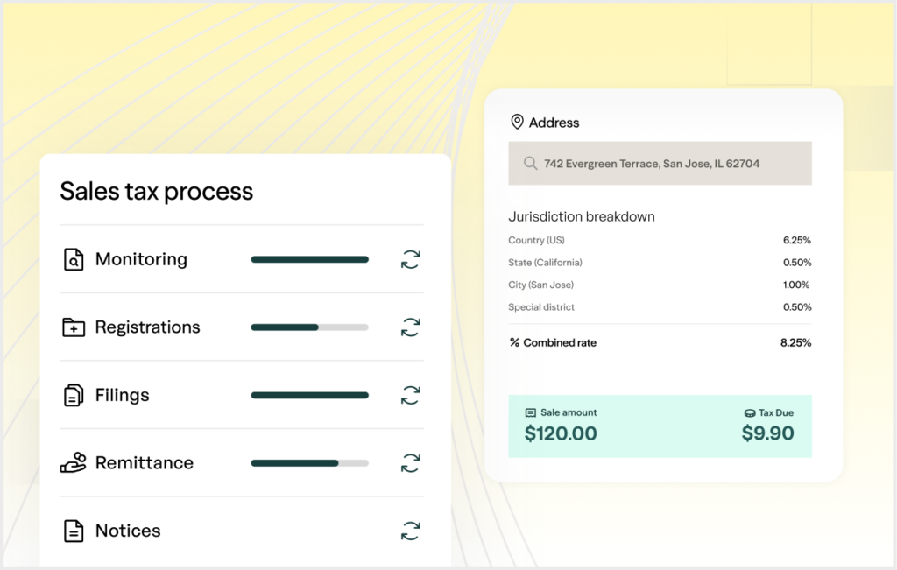Select the Filings label
897x570 pixels.
tap(122, 396)
